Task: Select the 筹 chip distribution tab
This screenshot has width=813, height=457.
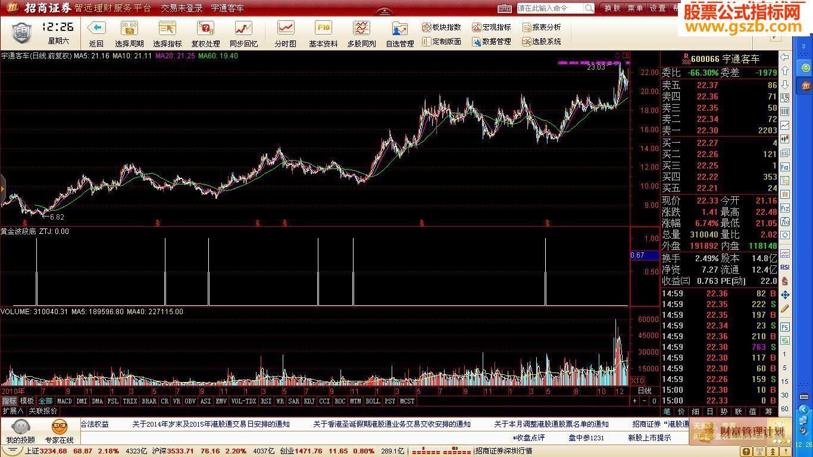Action: tap(768, 411)
